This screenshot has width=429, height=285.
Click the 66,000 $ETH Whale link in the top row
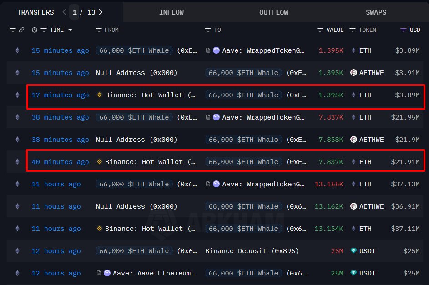[135, 50]
